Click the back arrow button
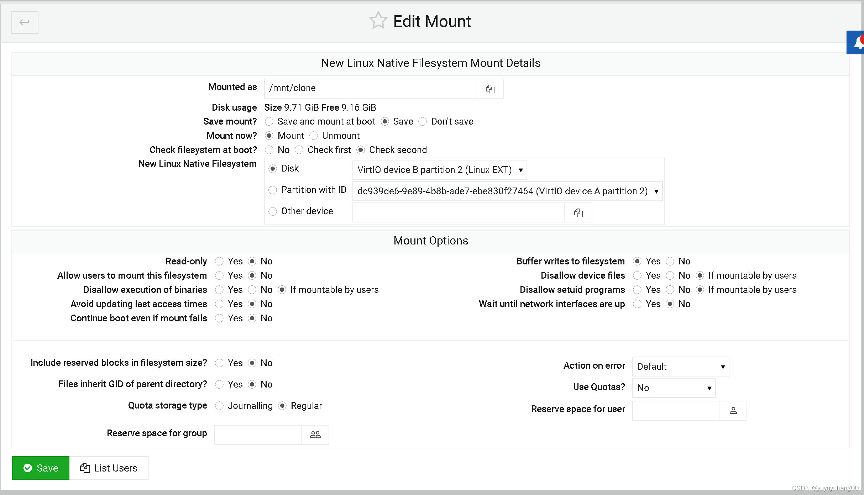 25,22
